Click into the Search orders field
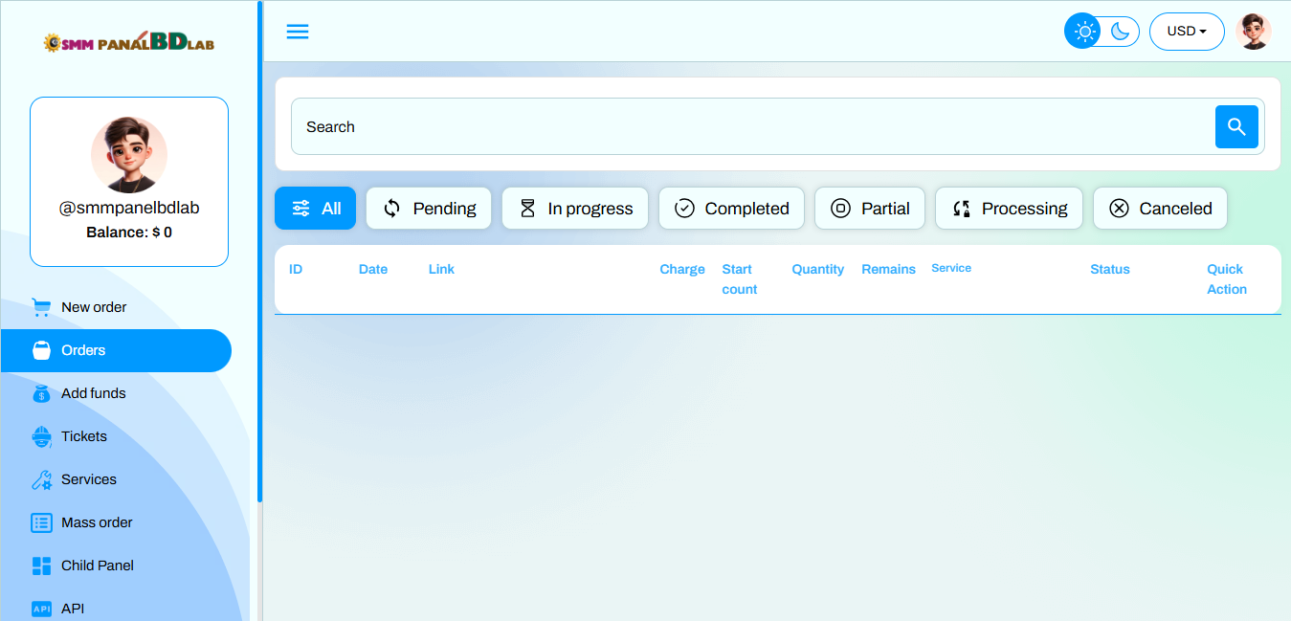This screenshot has width=1291, height=621. click(x=746, y=126)
